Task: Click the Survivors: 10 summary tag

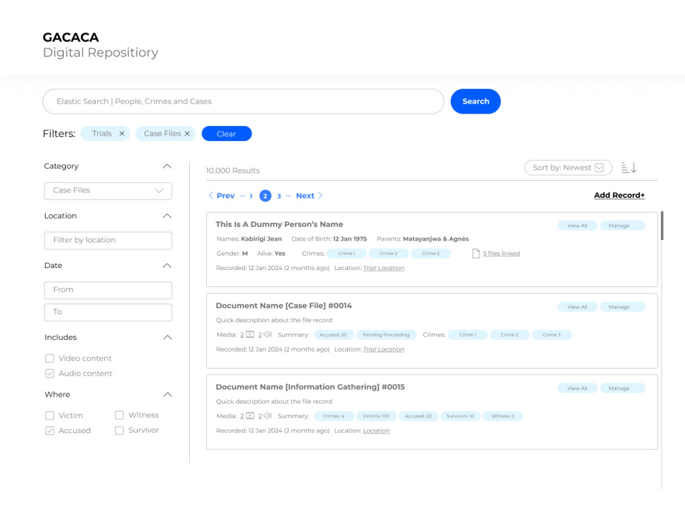Action: (x=460, y=416)
